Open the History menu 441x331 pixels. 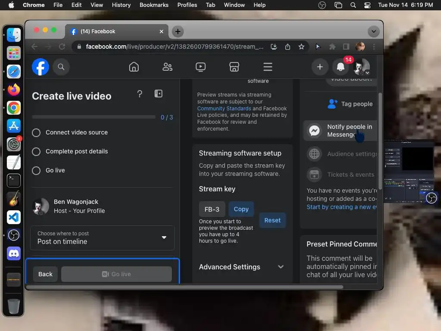point(121,5)
